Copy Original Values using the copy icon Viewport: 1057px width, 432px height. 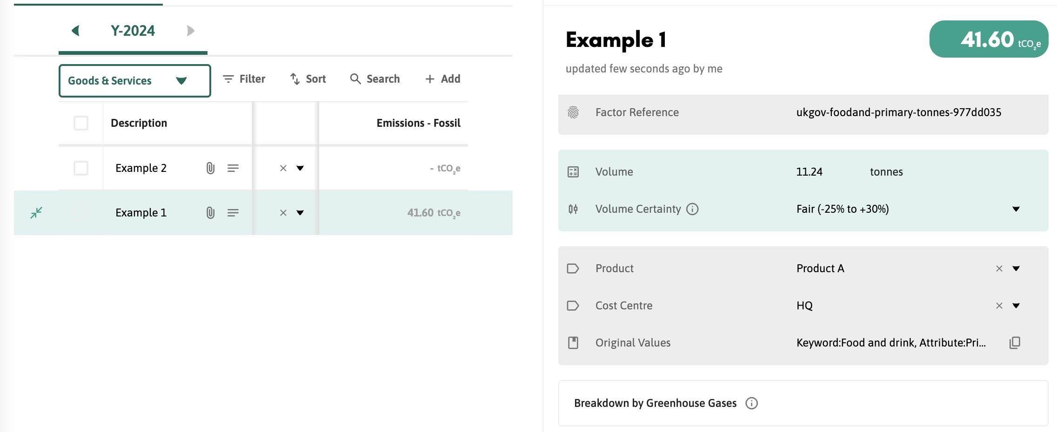point(1015,343)
